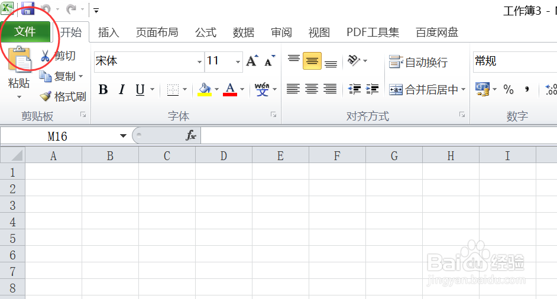Click the text orientation icon

[x=354, y=60]
